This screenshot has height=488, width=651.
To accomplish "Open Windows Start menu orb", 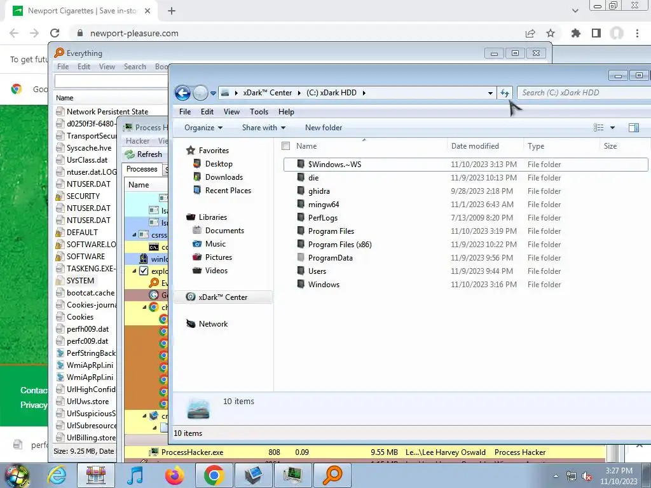I will tap(17, 476).
